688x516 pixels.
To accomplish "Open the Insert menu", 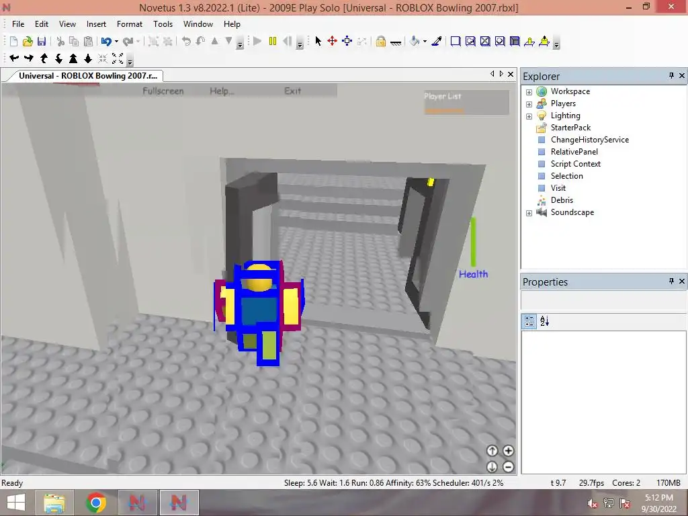I will (x=96, y=24).
